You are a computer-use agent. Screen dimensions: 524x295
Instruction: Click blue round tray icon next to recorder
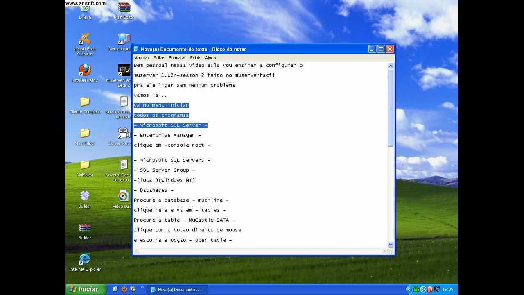(x=423, y=289)
